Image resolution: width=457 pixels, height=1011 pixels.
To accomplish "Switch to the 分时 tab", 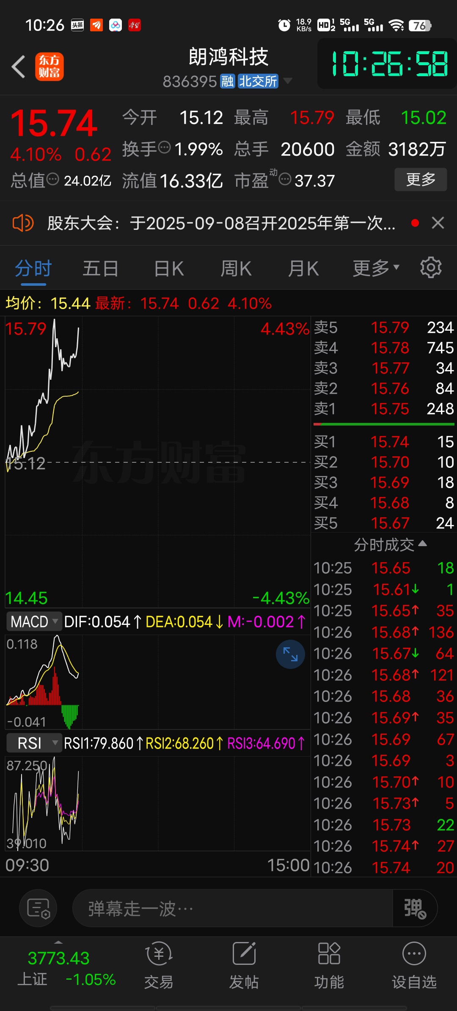I will tap(33, 268).
